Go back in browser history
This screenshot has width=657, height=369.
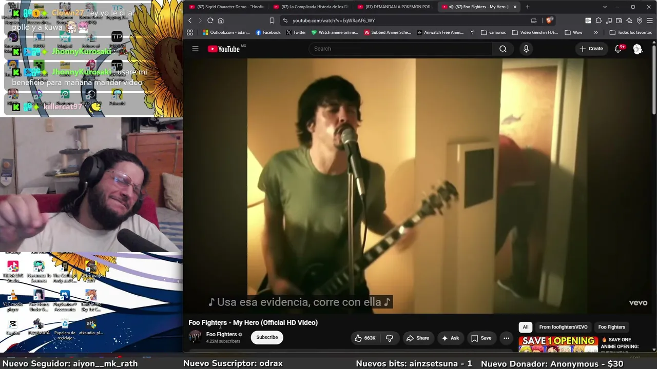[190, 20]
